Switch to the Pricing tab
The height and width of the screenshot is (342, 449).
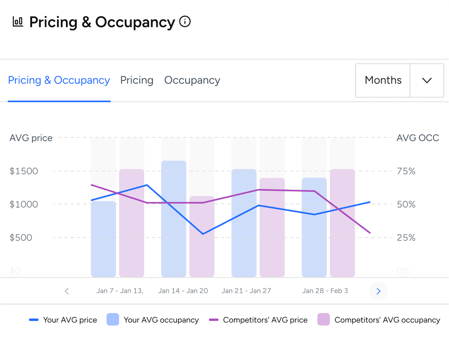coord(137,80)
